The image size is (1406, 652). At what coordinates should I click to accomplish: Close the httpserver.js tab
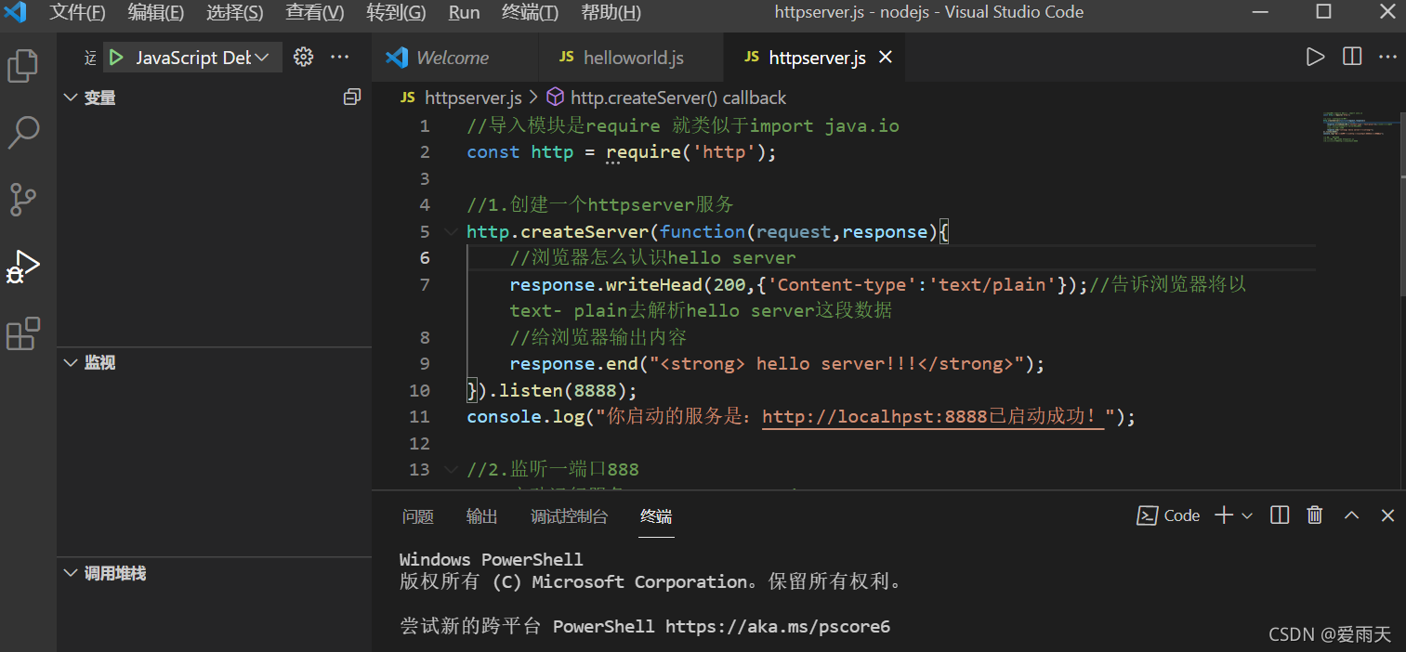coord(886,58)
